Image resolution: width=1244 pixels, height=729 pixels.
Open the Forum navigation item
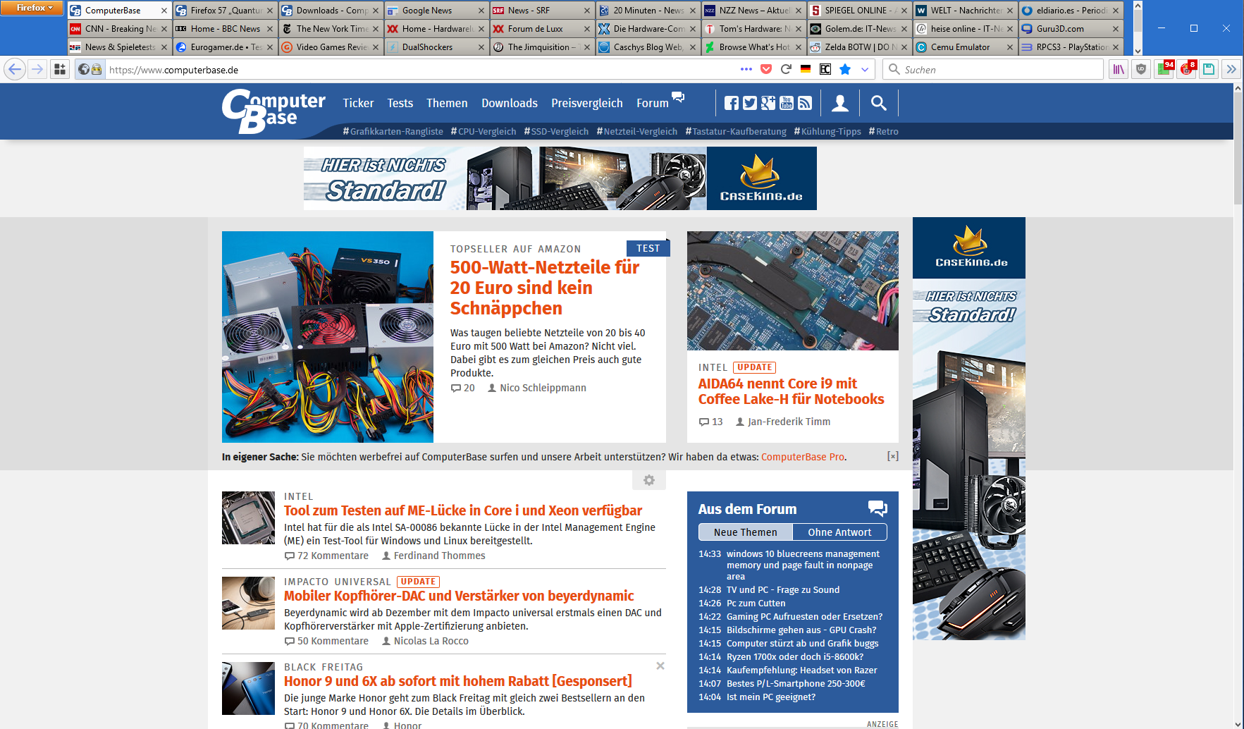(x=653, y=103)
